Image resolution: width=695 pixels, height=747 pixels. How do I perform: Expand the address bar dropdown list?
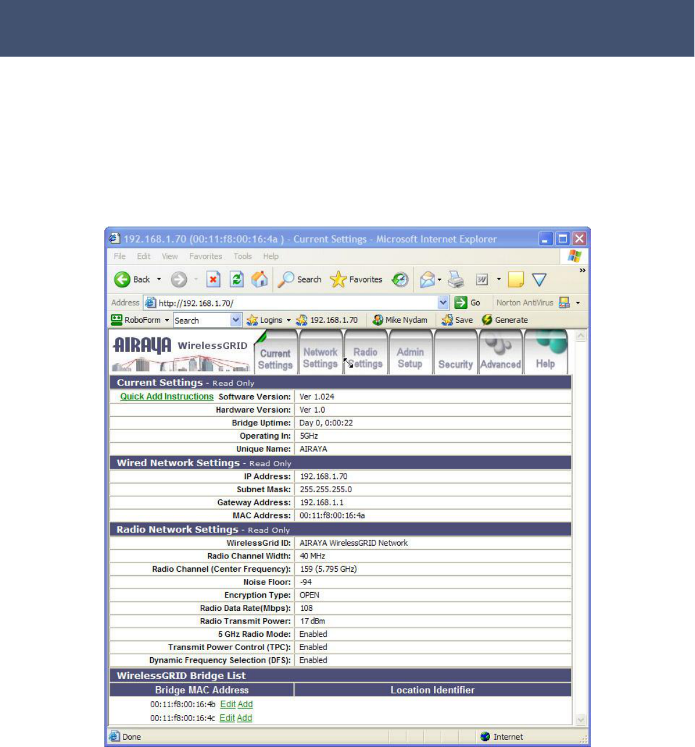point(444,303)
